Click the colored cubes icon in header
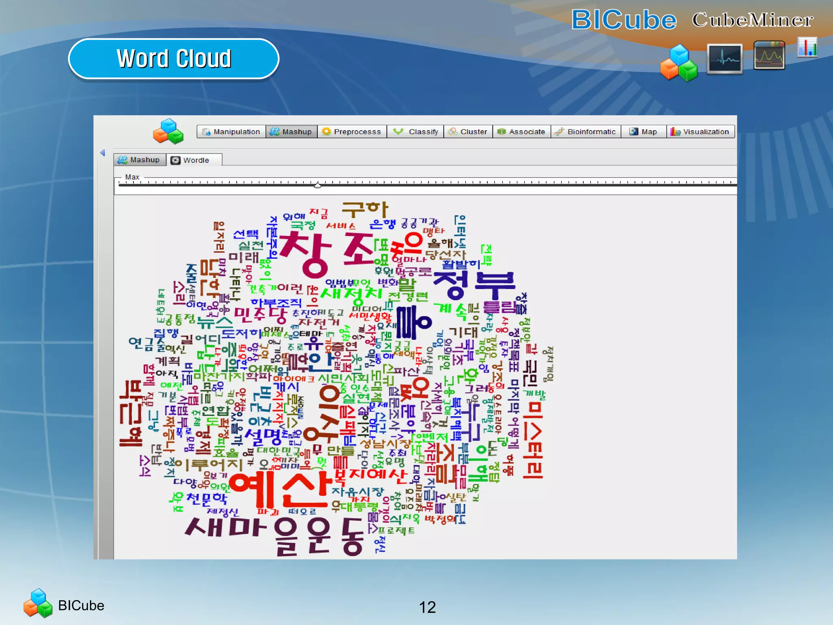Viewport: 833px width, 625px height. [x=679, y=63]
